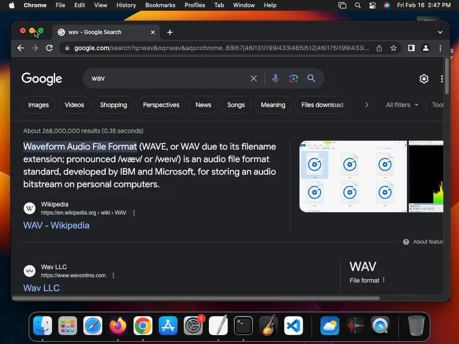The height and width of the screenshot is (344, 459).
Task: Show more filter chips with right chevron
Action: pos(367,105)
